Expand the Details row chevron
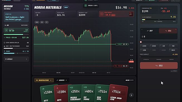The width and height of the screenshot is (182, 102). coord(26,59)
